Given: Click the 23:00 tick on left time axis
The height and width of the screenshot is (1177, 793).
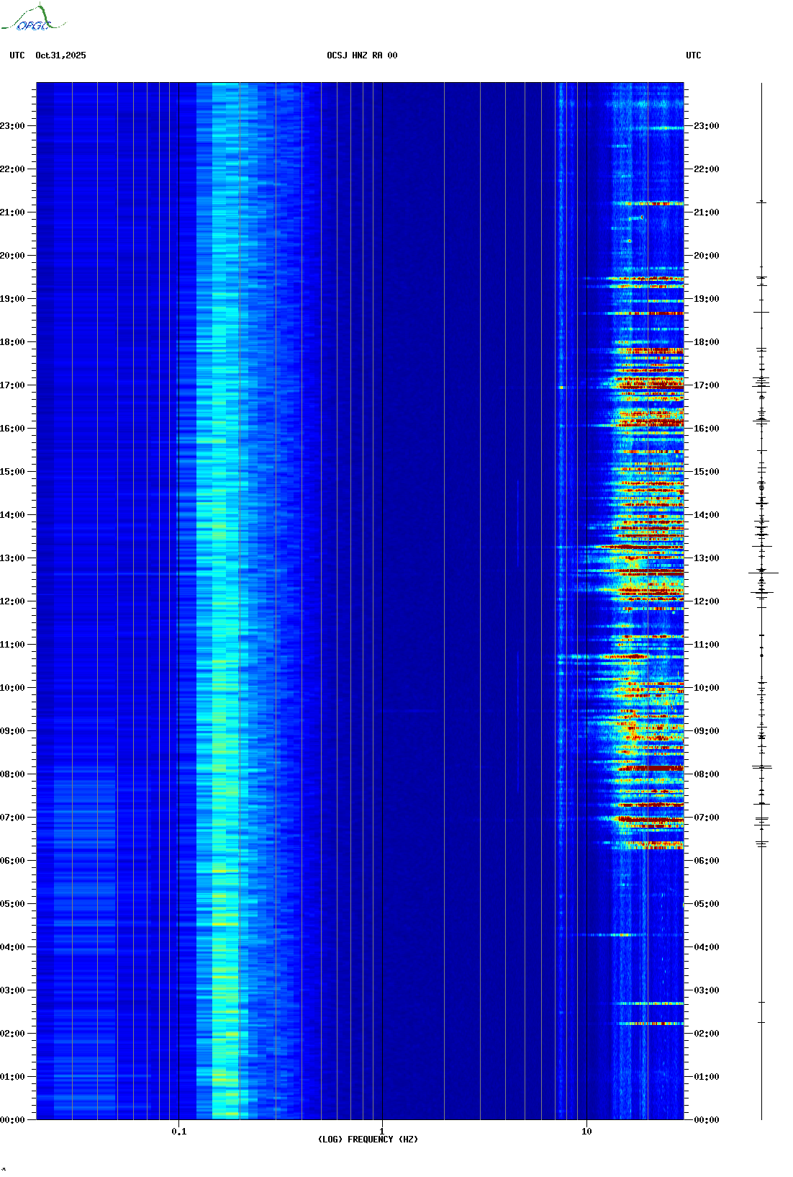Looking at the screenshot, I should pos(12,126).
